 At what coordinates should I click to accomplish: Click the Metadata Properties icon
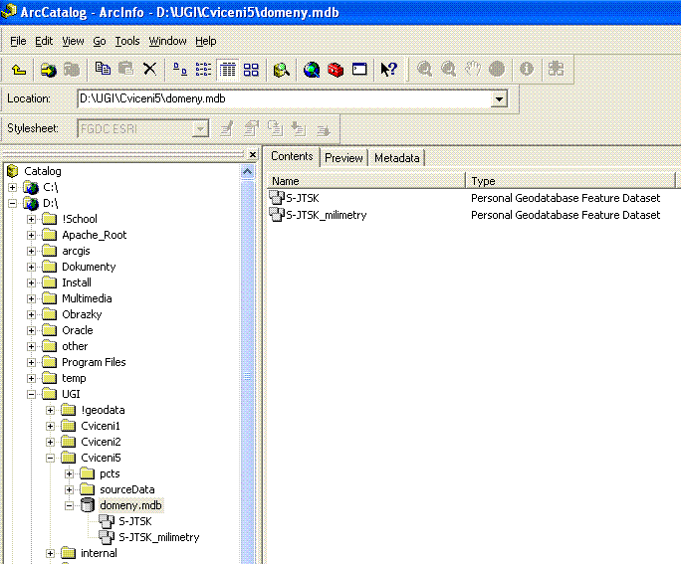pyautogui.click(x=251, y=128)
